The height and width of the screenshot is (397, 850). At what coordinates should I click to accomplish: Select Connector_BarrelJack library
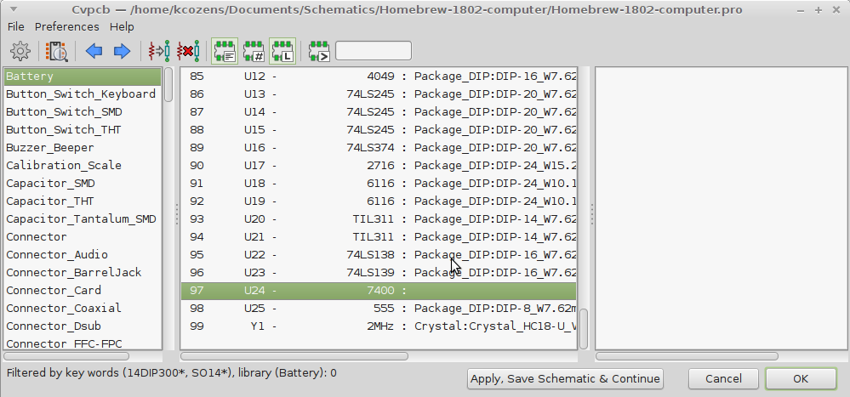[83, 273]
